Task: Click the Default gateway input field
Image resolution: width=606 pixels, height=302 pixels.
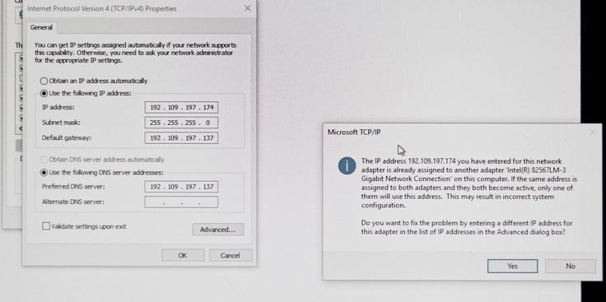Action: pyautogui.click(x=181, y=138)
